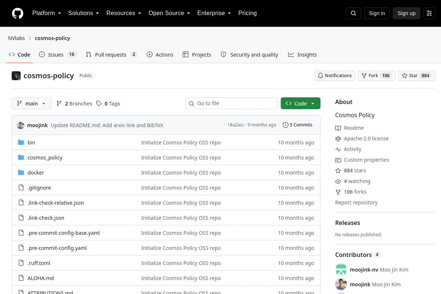Click the Report repository link
The image size is (441, 294).
[x=356, y=202]
